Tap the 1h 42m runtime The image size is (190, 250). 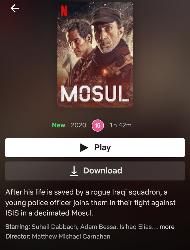pyautogui.click(x=121, y=125)
